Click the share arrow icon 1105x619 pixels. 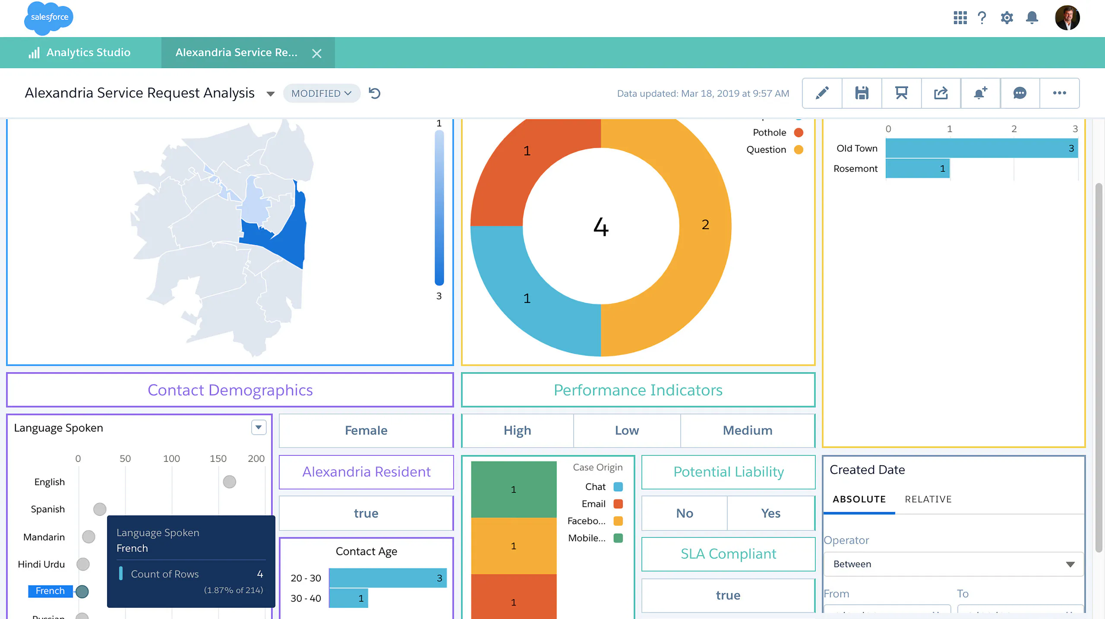[x=941, y=93]
